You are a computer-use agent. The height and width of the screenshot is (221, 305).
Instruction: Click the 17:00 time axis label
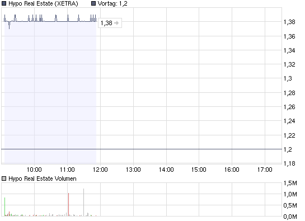(265, 170)
